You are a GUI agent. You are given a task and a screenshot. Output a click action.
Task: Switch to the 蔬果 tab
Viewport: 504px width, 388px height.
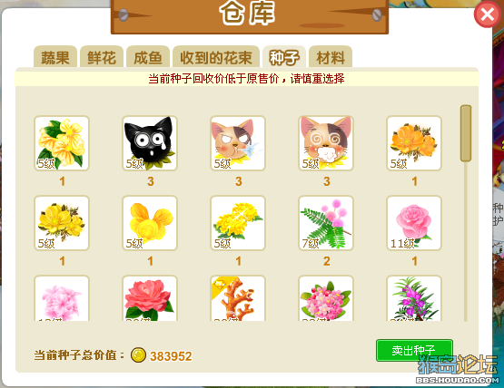[x=55, y=57]
